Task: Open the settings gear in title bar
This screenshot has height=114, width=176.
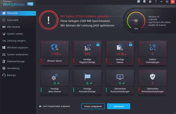Action: [150, 2]
